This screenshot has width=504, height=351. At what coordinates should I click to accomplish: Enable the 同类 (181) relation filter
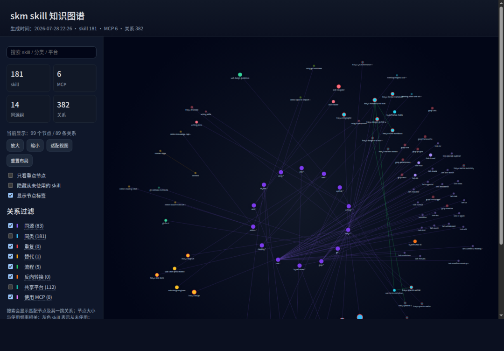11,236
